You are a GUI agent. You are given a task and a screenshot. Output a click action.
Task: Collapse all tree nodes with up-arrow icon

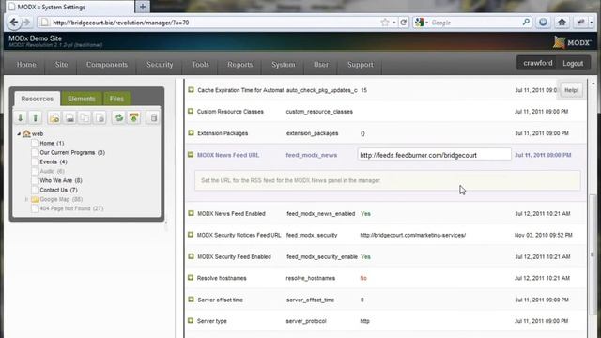pyautogui.click(x=36, y=117)
